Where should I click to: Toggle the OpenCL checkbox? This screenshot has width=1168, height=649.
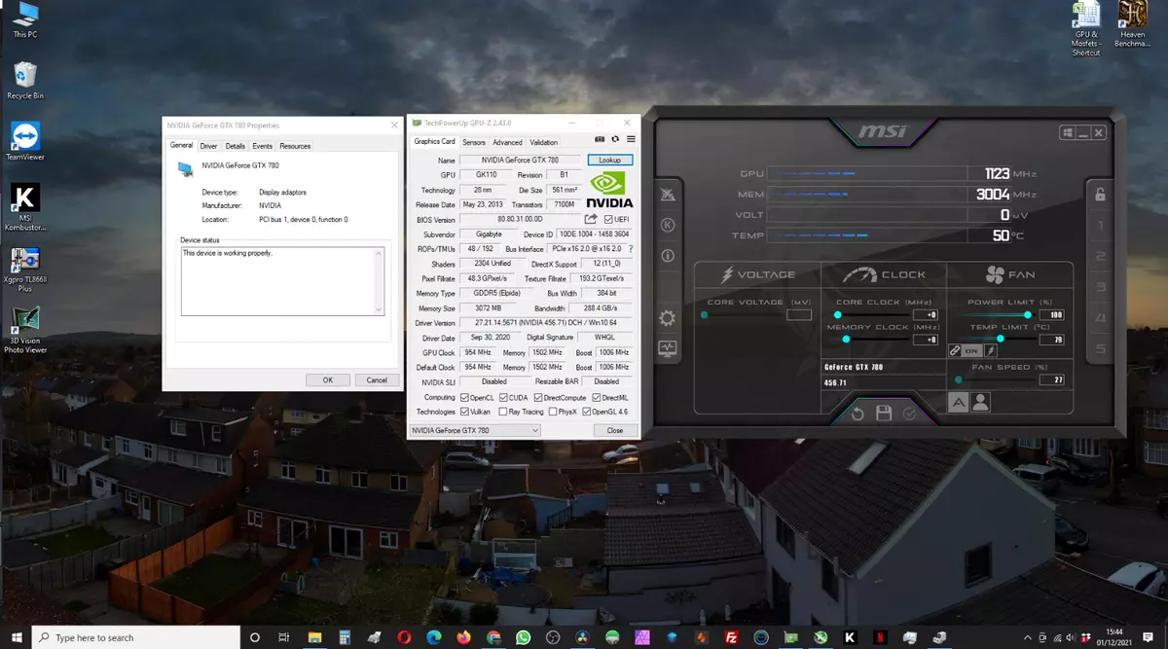[x=465, y=397]
